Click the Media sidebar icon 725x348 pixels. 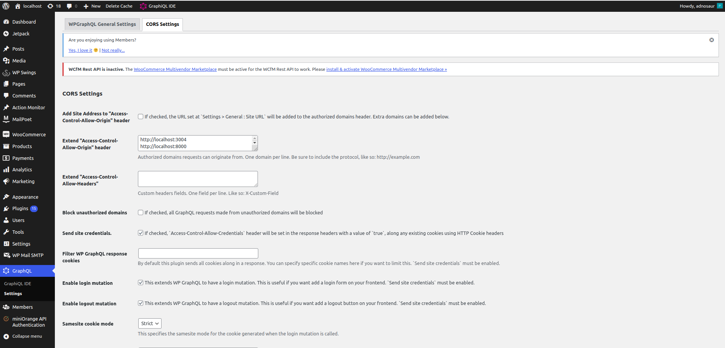(6, 61)
